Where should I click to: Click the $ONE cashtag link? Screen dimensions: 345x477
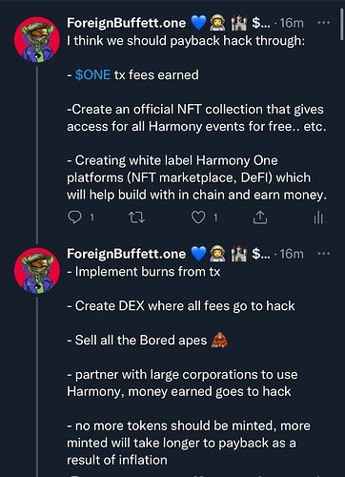[x=92, y=75]
